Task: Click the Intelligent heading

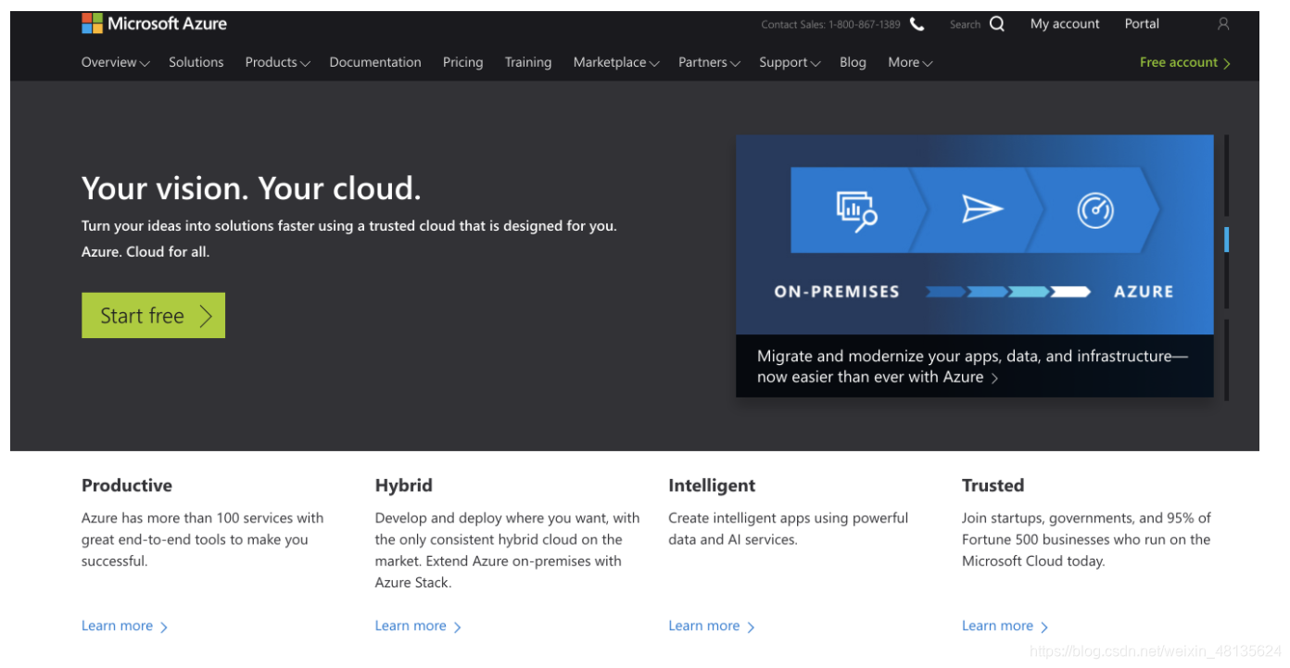Action: 712,485
